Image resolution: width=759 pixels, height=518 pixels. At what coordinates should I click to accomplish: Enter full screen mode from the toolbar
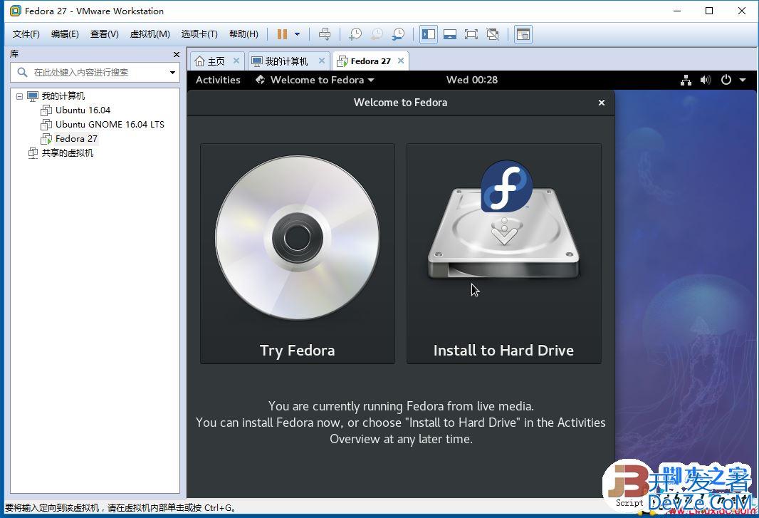[471, 34]
